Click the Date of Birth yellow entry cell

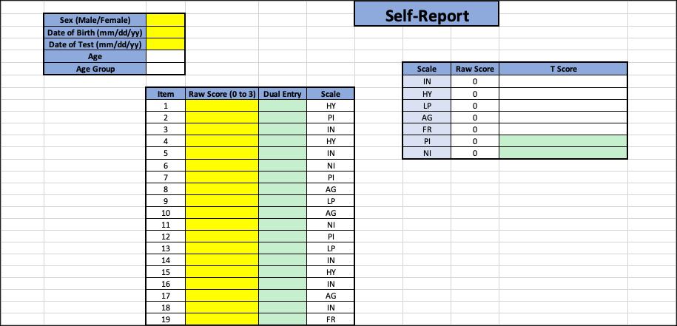click(166, 33)
